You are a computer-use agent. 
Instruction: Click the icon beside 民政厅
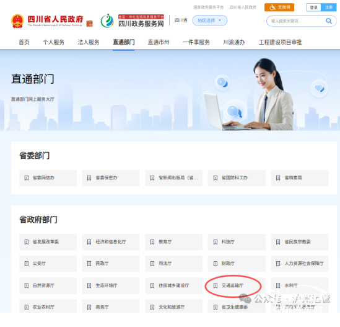pyautogui.click(x=89, y=264)
